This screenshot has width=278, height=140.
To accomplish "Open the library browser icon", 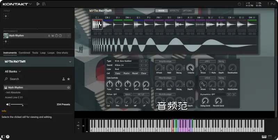I will (x=44, y=4).
